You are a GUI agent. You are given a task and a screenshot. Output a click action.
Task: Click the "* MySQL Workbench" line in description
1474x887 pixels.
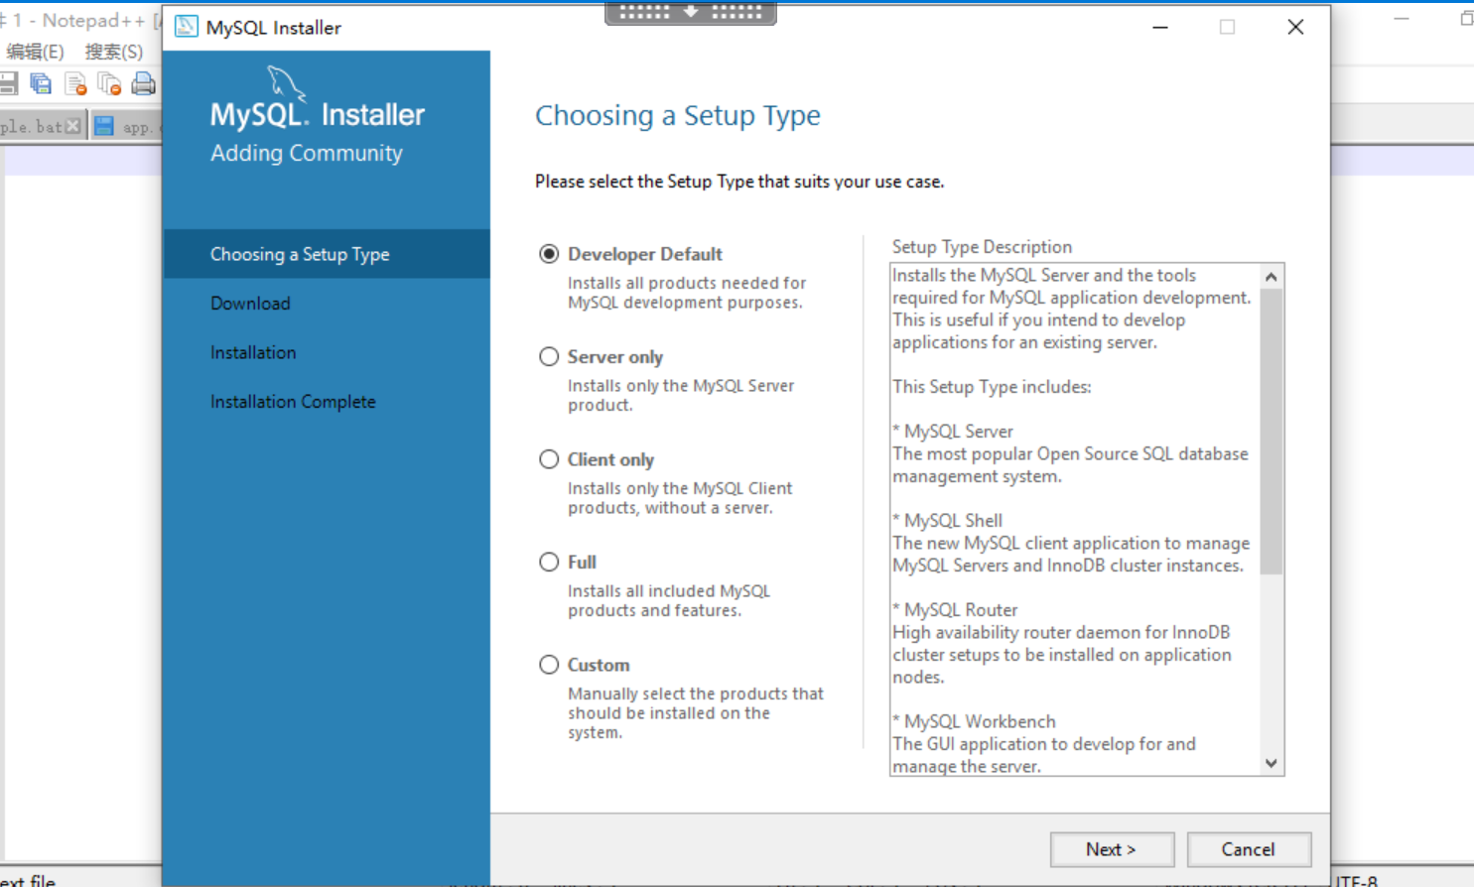(974, 722)
